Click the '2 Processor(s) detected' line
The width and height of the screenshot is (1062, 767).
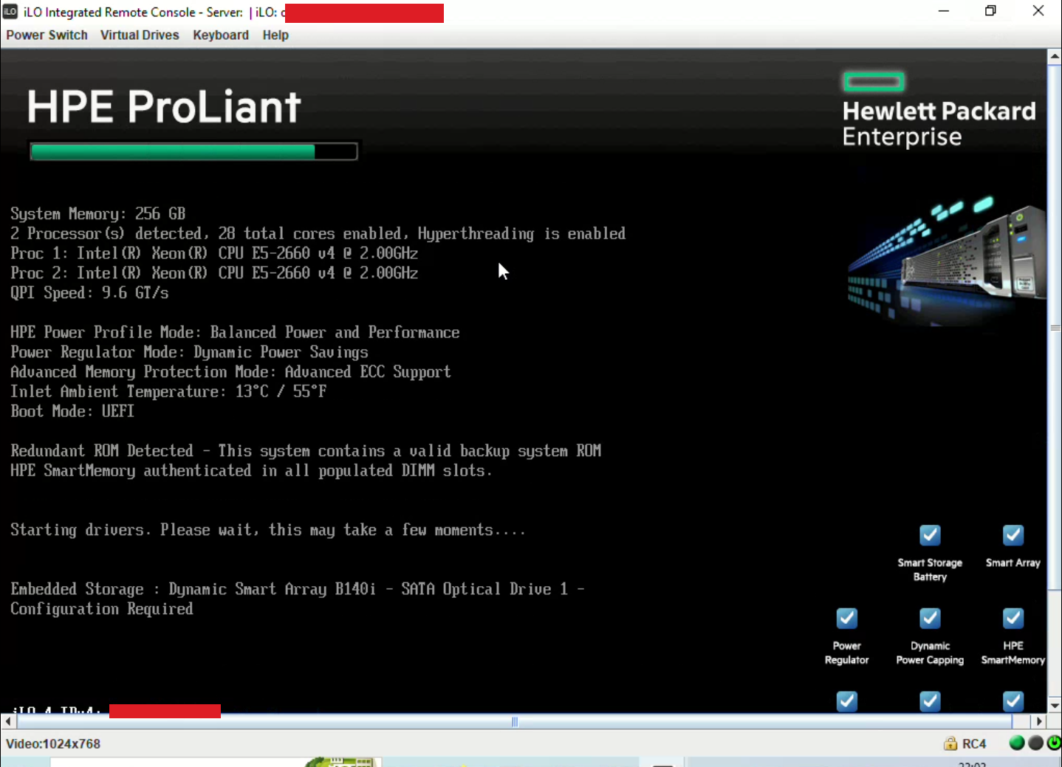point(318,233)
